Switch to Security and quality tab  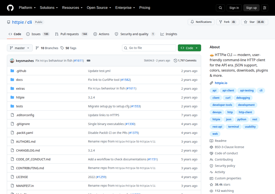coord(135,34)
